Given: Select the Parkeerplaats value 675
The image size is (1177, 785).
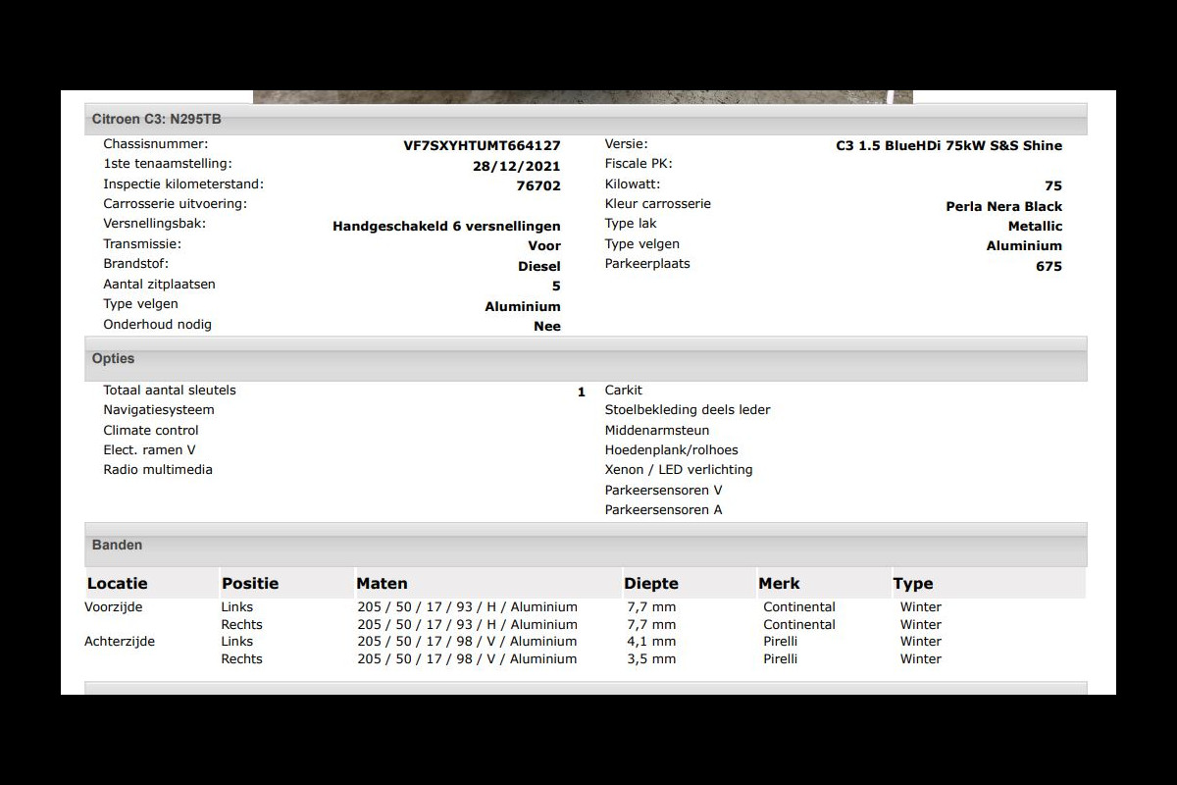Looking at the screenshot, I should click(x=1049, y=266).
